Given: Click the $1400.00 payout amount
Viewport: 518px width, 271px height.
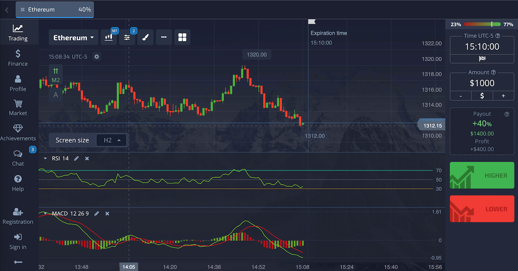Looking at the screenshot, I should click(482, 134).
